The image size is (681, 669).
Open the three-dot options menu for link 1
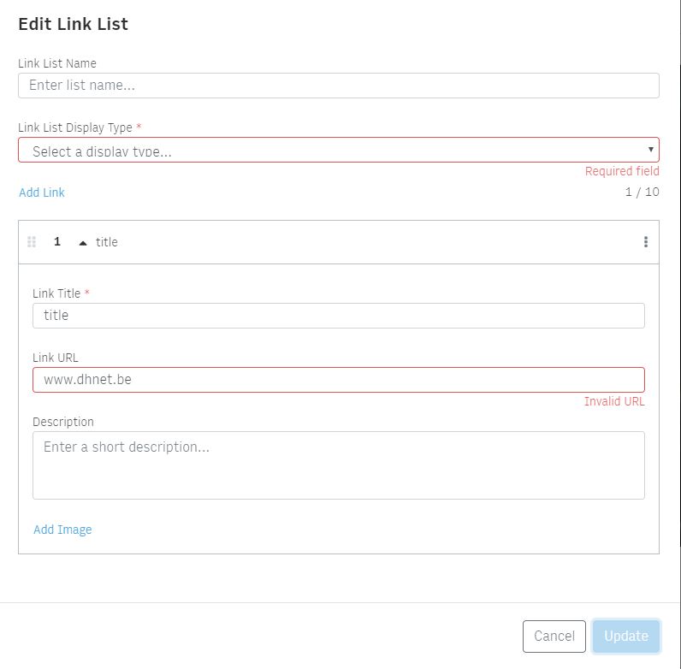[x=646, y=242]
